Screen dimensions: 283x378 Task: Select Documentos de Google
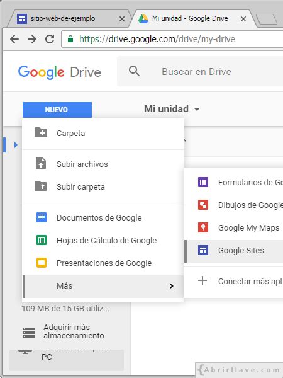point(103,217)
